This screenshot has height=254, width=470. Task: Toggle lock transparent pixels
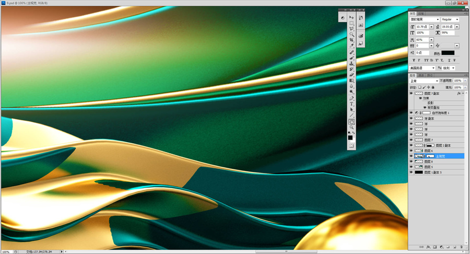click(x=420, y=87)
